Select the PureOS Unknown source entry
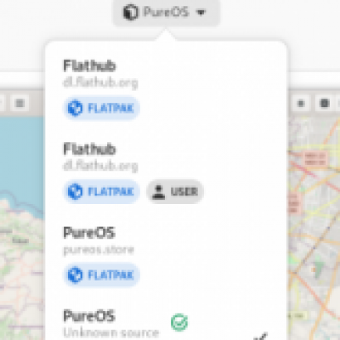340x340 pixels. point(166,323)
